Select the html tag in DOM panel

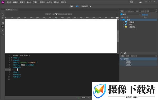click(x=126, y=59)
